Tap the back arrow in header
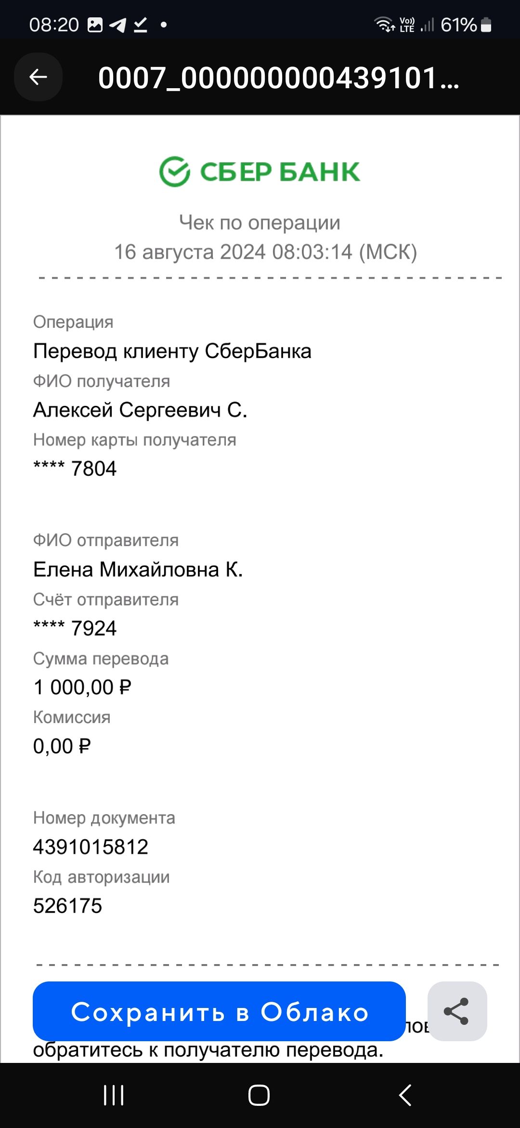The width and height of the screenshot is (520, 1128). (x=38, y=77)
